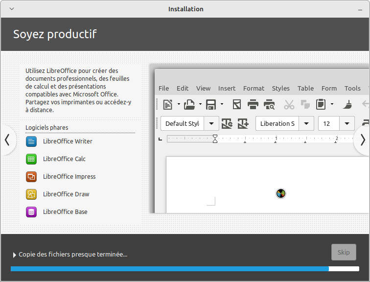Screen dimensions: 370x282
Task: Go to previous slide with left arrow
Action: [7, 140]
